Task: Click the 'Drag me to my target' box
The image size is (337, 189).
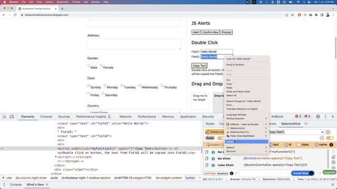Action: [x=200, y=101]
